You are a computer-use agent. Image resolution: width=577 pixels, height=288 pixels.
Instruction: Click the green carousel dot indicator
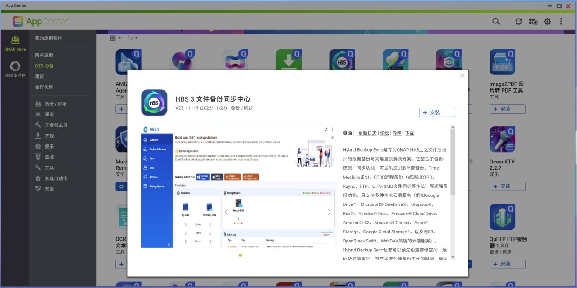240,255
